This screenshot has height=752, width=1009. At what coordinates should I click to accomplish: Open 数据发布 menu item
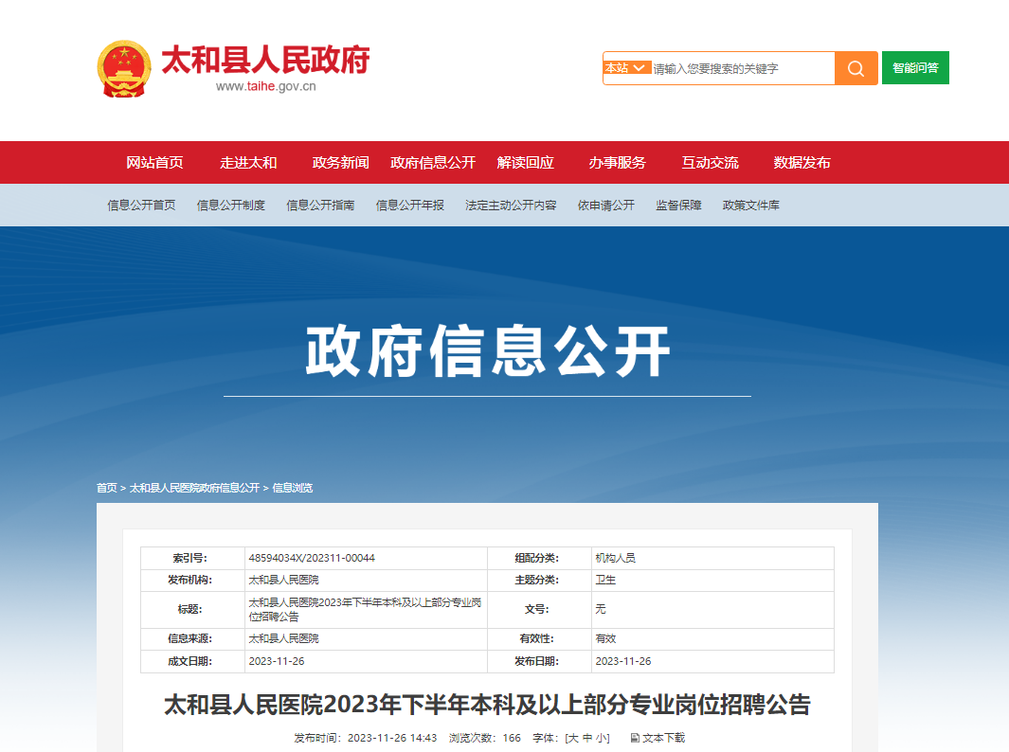point(802,163)
